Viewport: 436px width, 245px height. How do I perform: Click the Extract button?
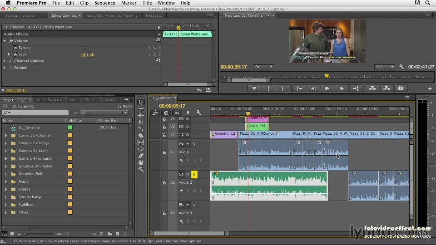pos(386,88)
